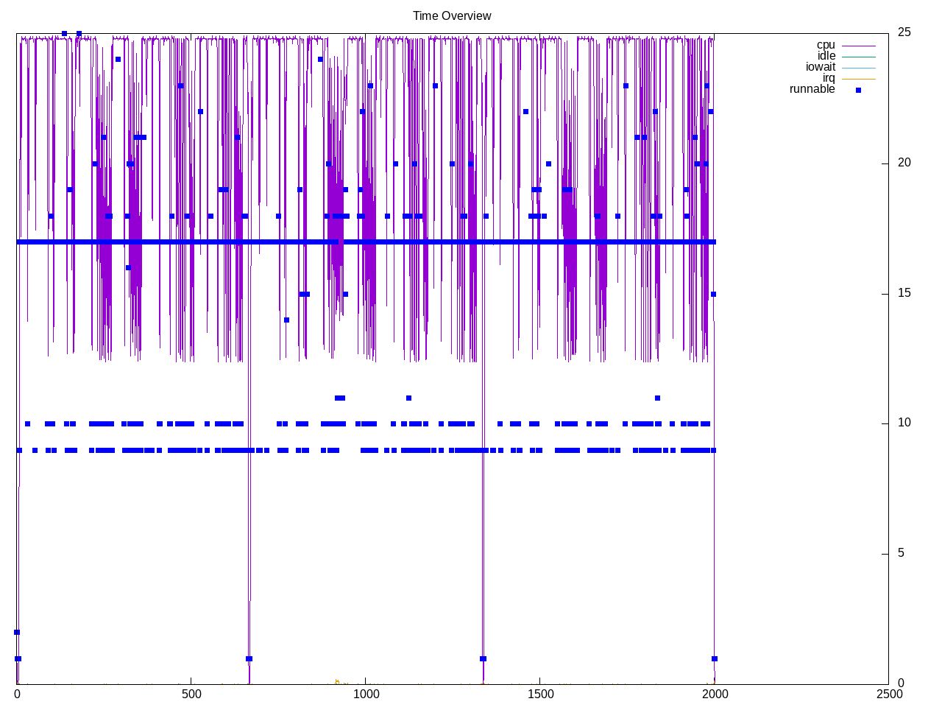Click the "Time Overview" chart title
This screenshot has height=707, width=942.
pos(451,15)
